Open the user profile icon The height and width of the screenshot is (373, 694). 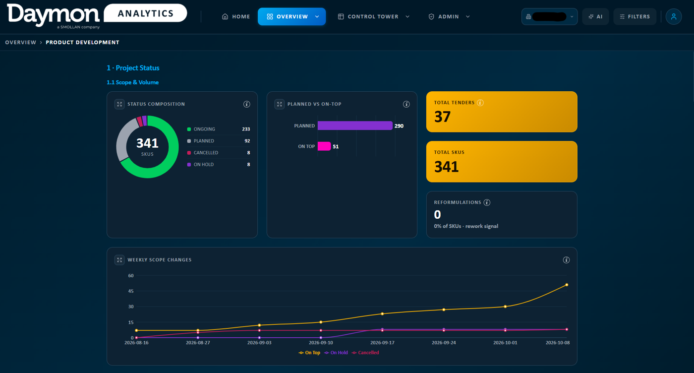(x=673, y=16)
